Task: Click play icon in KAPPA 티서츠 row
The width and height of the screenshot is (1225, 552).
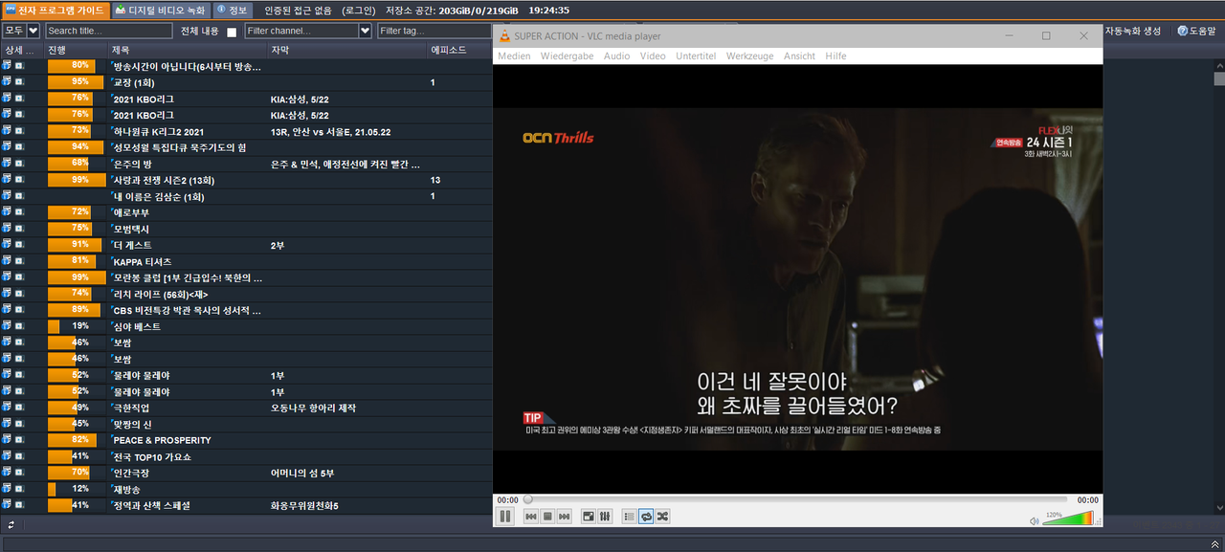Action: 19,260
